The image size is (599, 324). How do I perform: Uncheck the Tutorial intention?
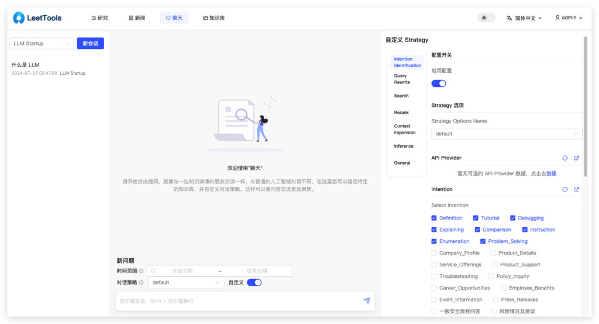(x=475, y=218)
